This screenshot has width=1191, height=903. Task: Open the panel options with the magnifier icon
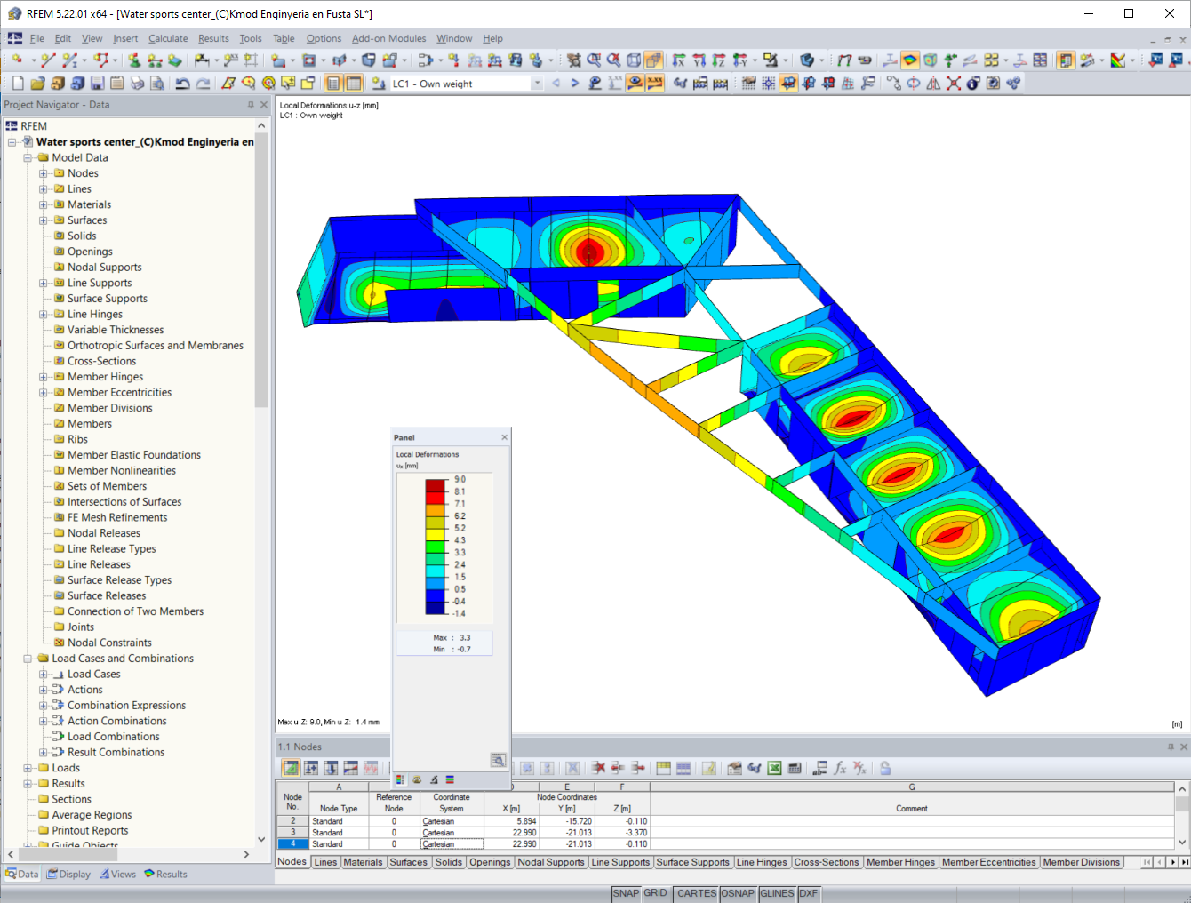(x=498, y=761)
